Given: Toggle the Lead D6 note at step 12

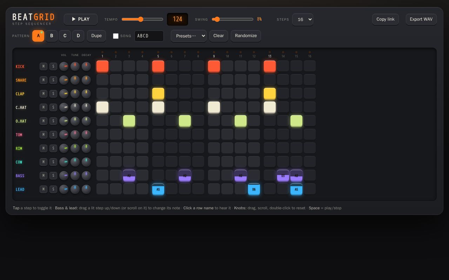Looking at the screenshot, I should point(254,189).
